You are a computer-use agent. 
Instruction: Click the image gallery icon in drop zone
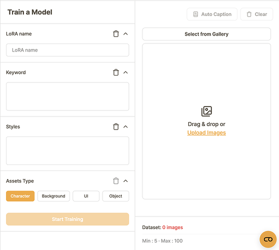point(206,111)
